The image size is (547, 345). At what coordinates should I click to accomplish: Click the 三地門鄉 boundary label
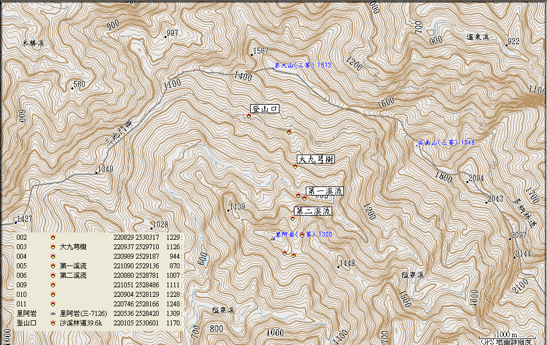point(119,133)
